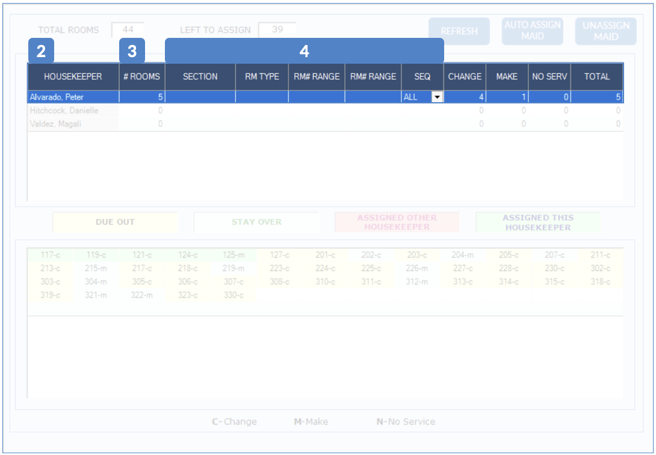Choose room 330-c in the room grid
656x455 pixels.
pos(233,295)
